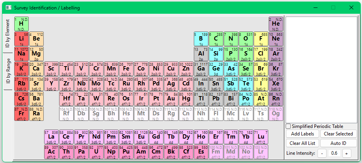The width and height of the screenshot is (362, 163).
Task: Choose the Sulfur (S) element tile
Action: click(246, 54)
